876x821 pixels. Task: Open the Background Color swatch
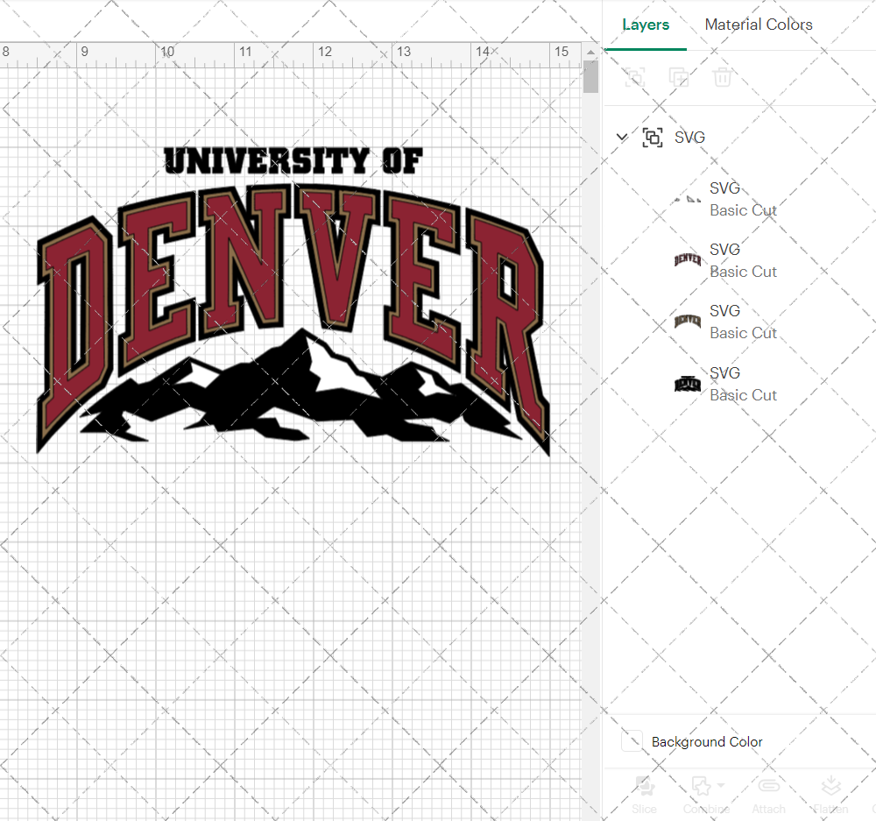(632, 741)
